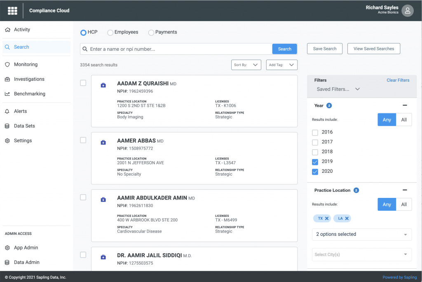Click the Search button
422x282 pixels.
coord(284,49)
